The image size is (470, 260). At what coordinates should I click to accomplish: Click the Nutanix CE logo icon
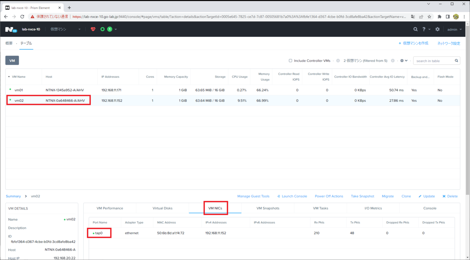click(x=11, y=29)
